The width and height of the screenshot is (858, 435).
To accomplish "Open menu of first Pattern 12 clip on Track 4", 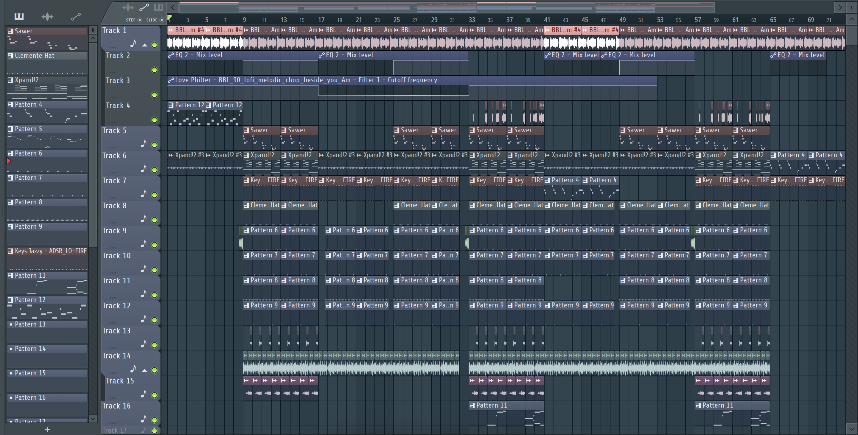I will pos(171,105).
